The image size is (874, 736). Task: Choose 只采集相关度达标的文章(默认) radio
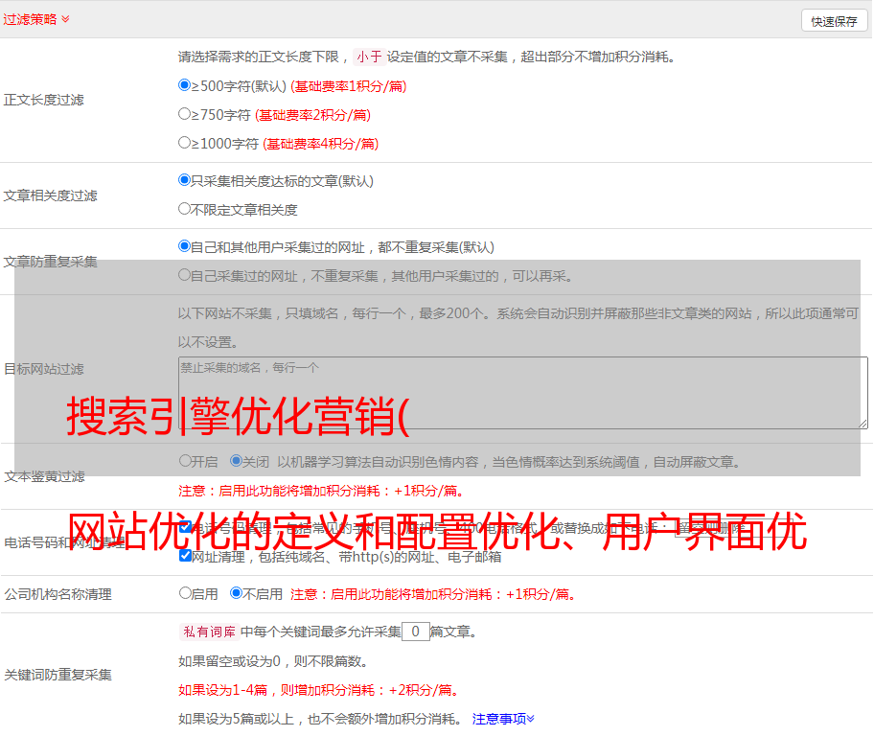point(184,180)
